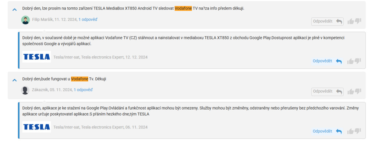Like Filip Maršík's question with thumbs up
This screenshot has height=142, width=368.
(351, 22)
